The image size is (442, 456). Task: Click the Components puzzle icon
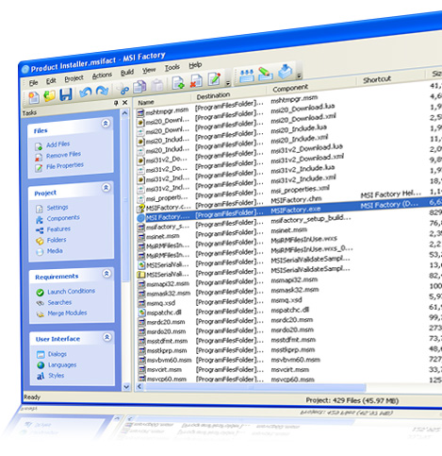tap(40, 219)
